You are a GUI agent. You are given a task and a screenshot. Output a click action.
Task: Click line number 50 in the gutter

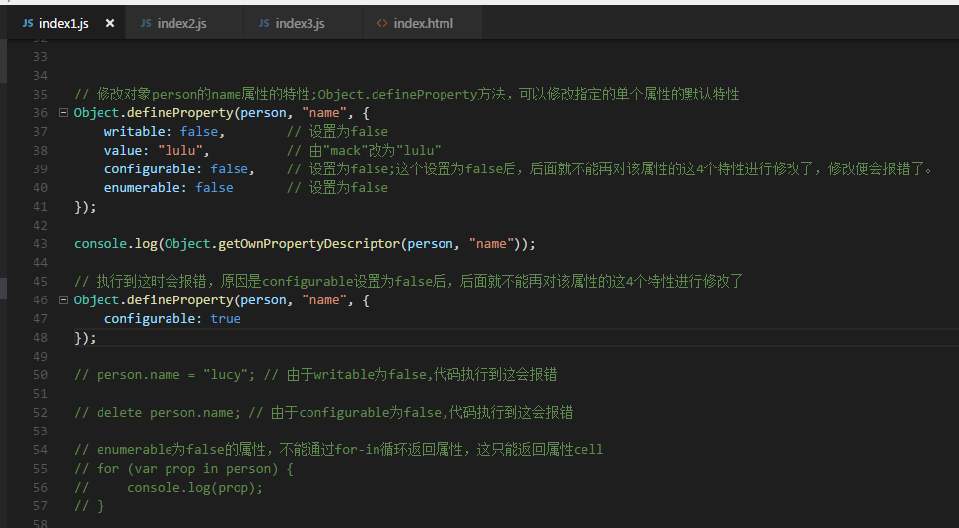(40, 374)
